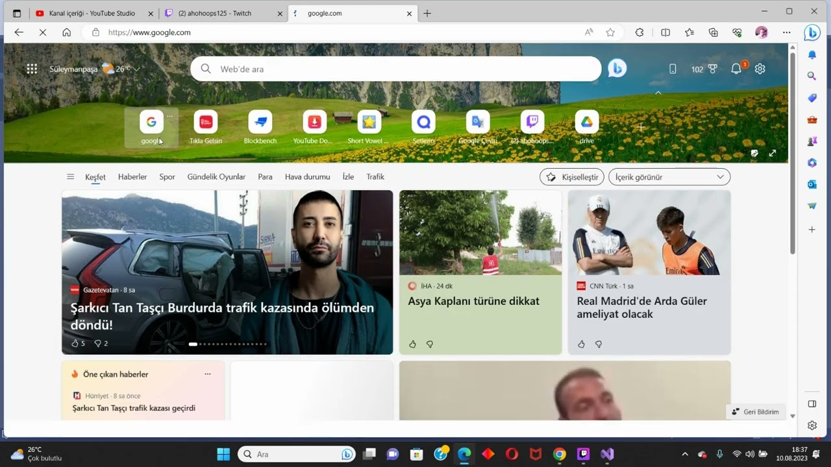Open the ahohoops Twitch quick link
831x467 pixels.
point(532,127)
